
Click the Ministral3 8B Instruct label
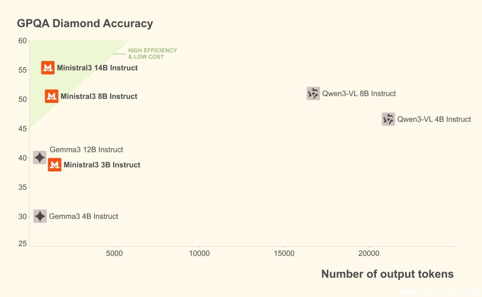[99, 96]
